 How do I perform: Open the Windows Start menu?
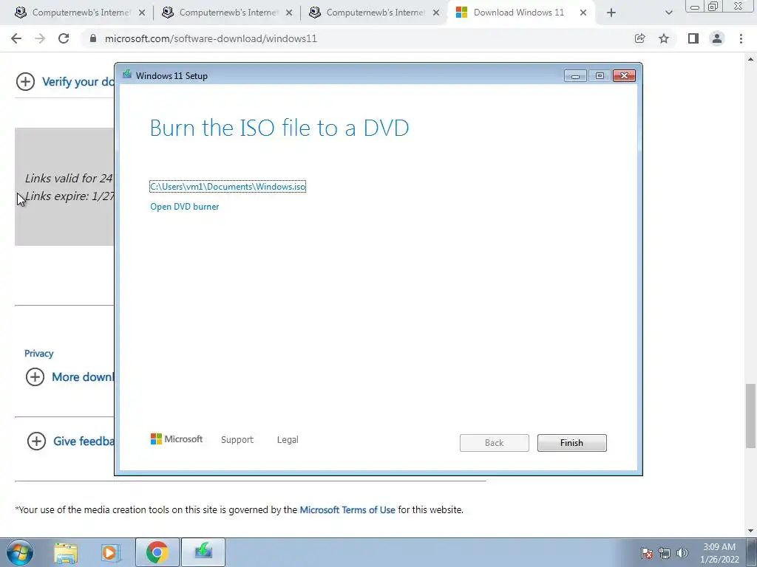(x=20, y=552)
